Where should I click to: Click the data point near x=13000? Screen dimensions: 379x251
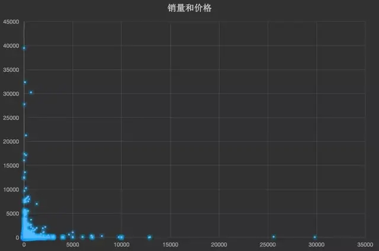pos(149,237)
